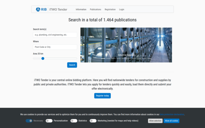The image size is (205, 128).
Task: Focus the Search term(s) input field
Action: pyautogui.click(x=55, y=35)
